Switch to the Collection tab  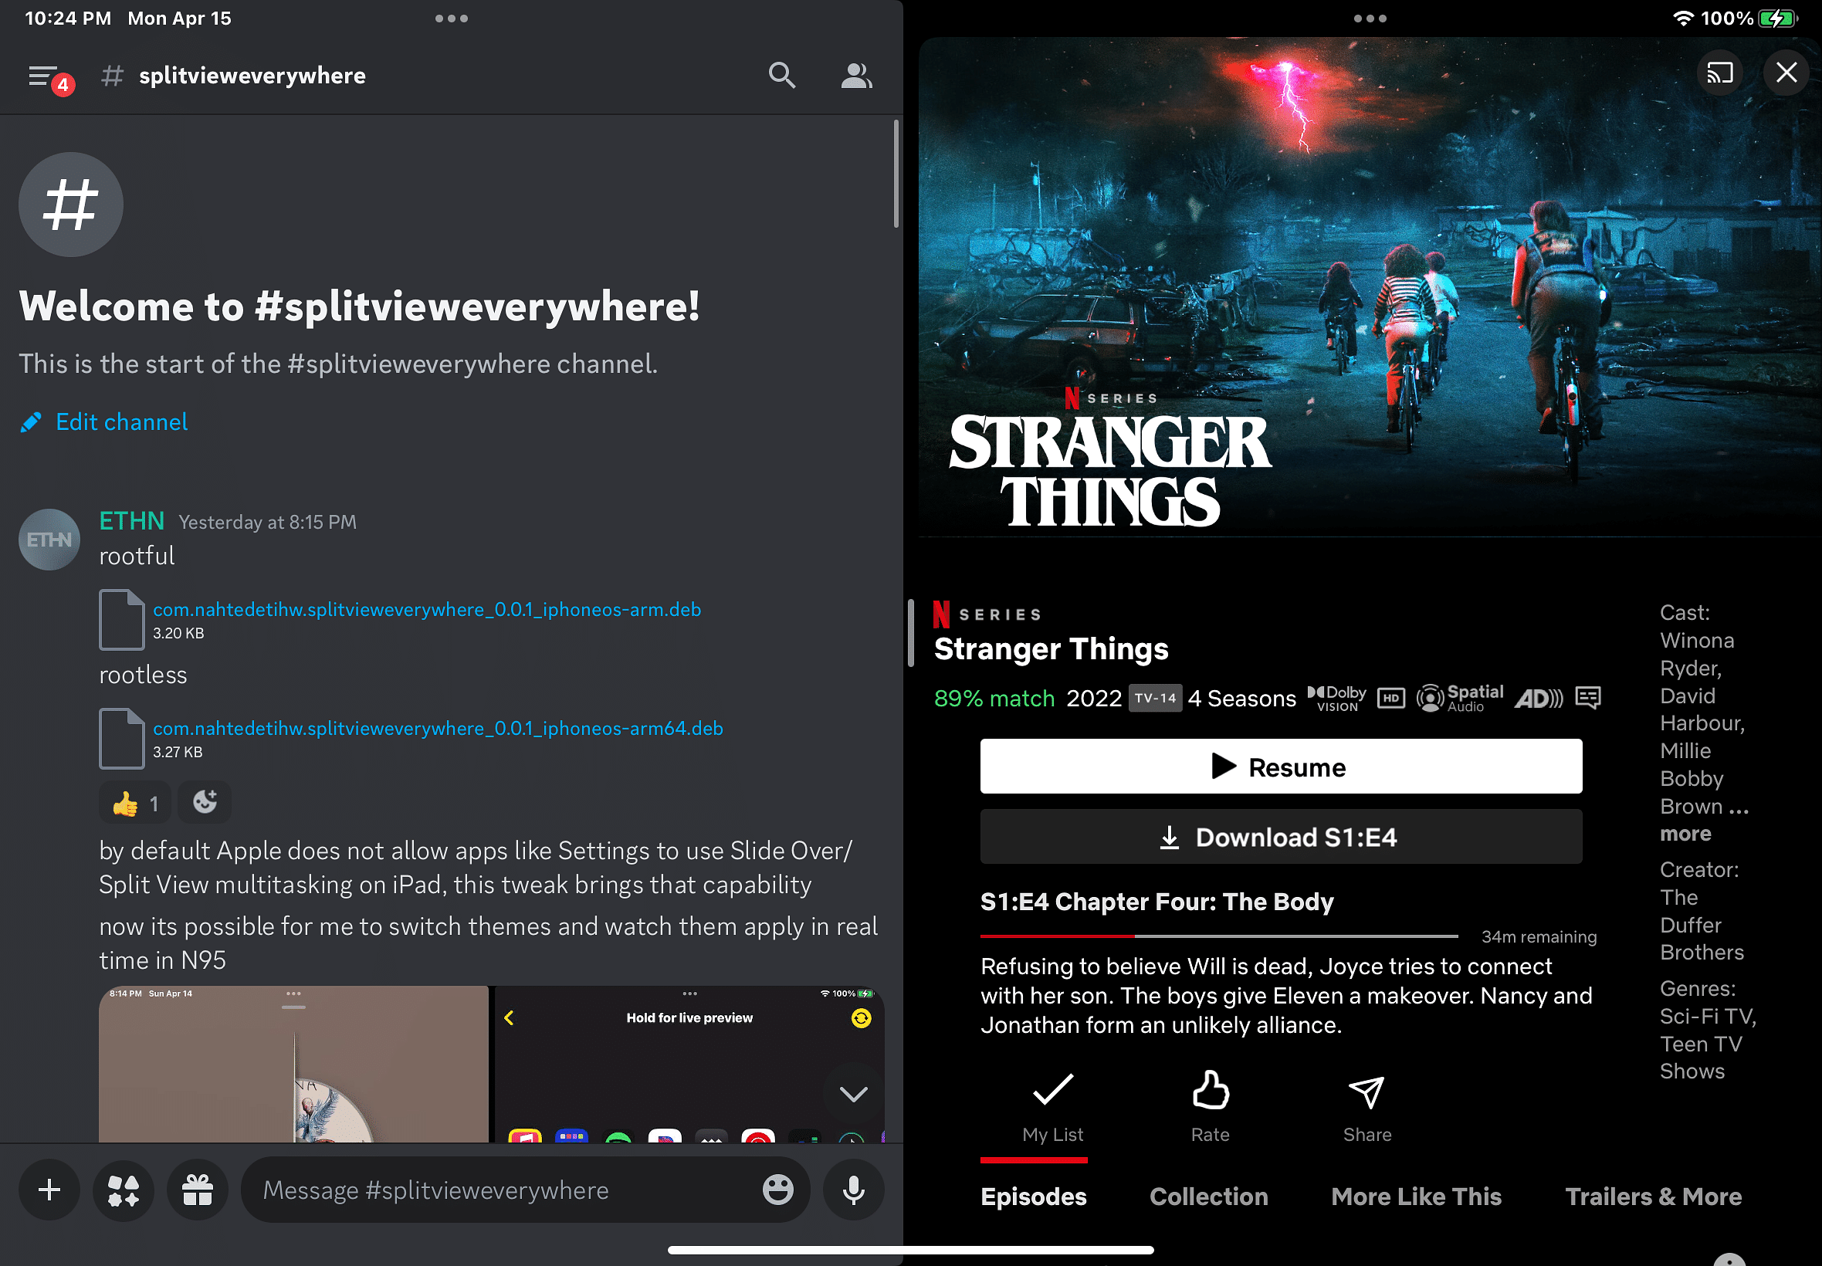pos(1209,1197)
